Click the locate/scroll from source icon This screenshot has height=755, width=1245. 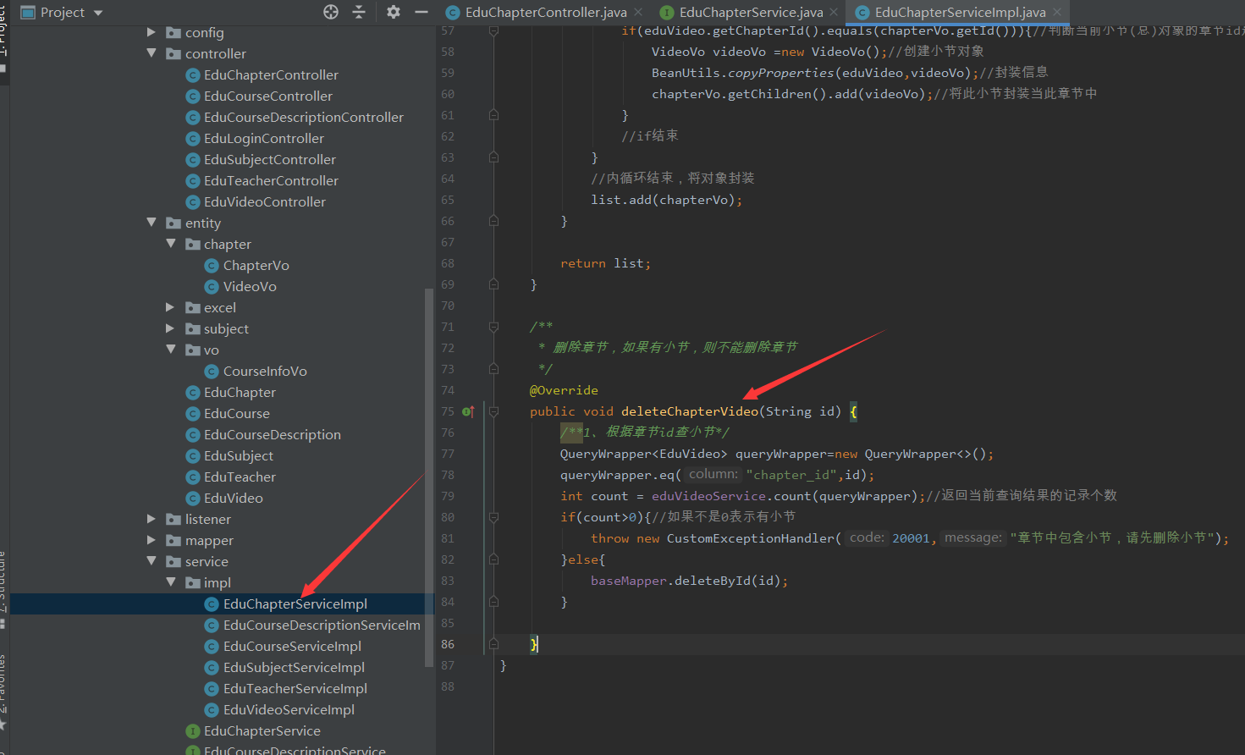tap(331, 12)
